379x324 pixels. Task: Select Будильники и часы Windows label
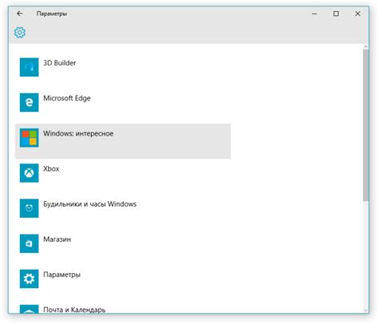click(90, 204)
